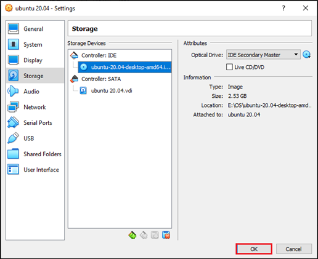This screenshot has height=259, width=318.
Task: Click the remove attachment icon under storage tree
Action: [x=166, y=235]
